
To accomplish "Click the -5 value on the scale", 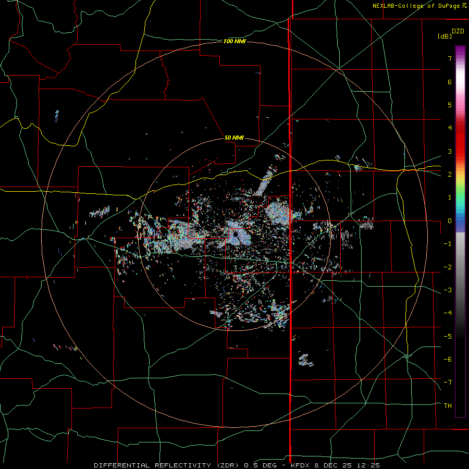I will (x=448, y=337).
